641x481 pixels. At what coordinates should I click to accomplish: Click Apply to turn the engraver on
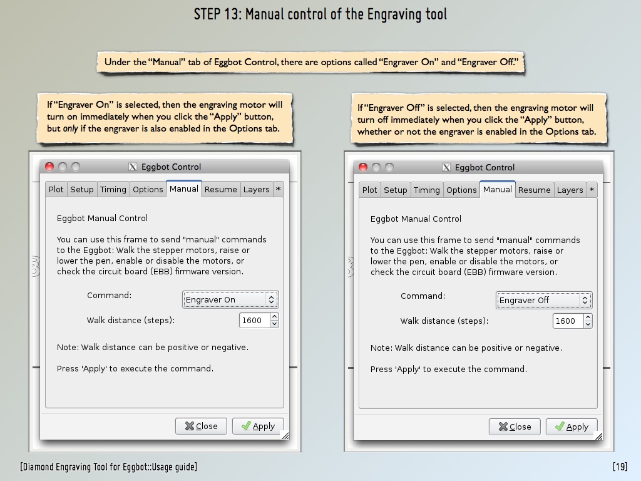point(258,426)
